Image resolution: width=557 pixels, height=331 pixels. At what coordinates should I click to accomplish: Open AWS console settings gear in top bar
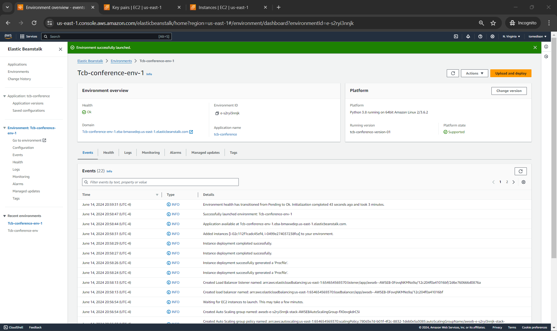click(x=492, y=37)
